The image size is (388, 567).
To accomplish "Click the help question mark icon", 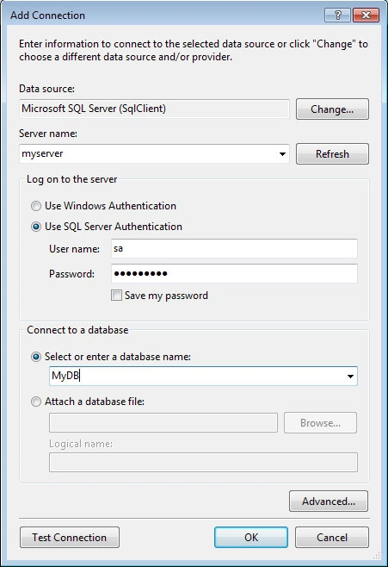I will tap(337, 16).
